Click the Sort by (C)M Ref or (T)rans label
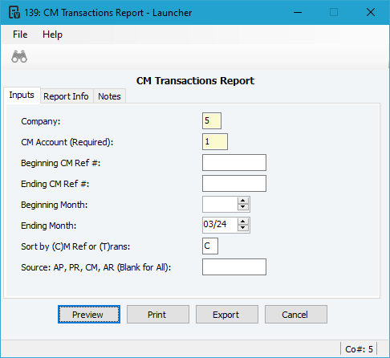Viewport: 390px width, 358px height. tap(75, 246)
